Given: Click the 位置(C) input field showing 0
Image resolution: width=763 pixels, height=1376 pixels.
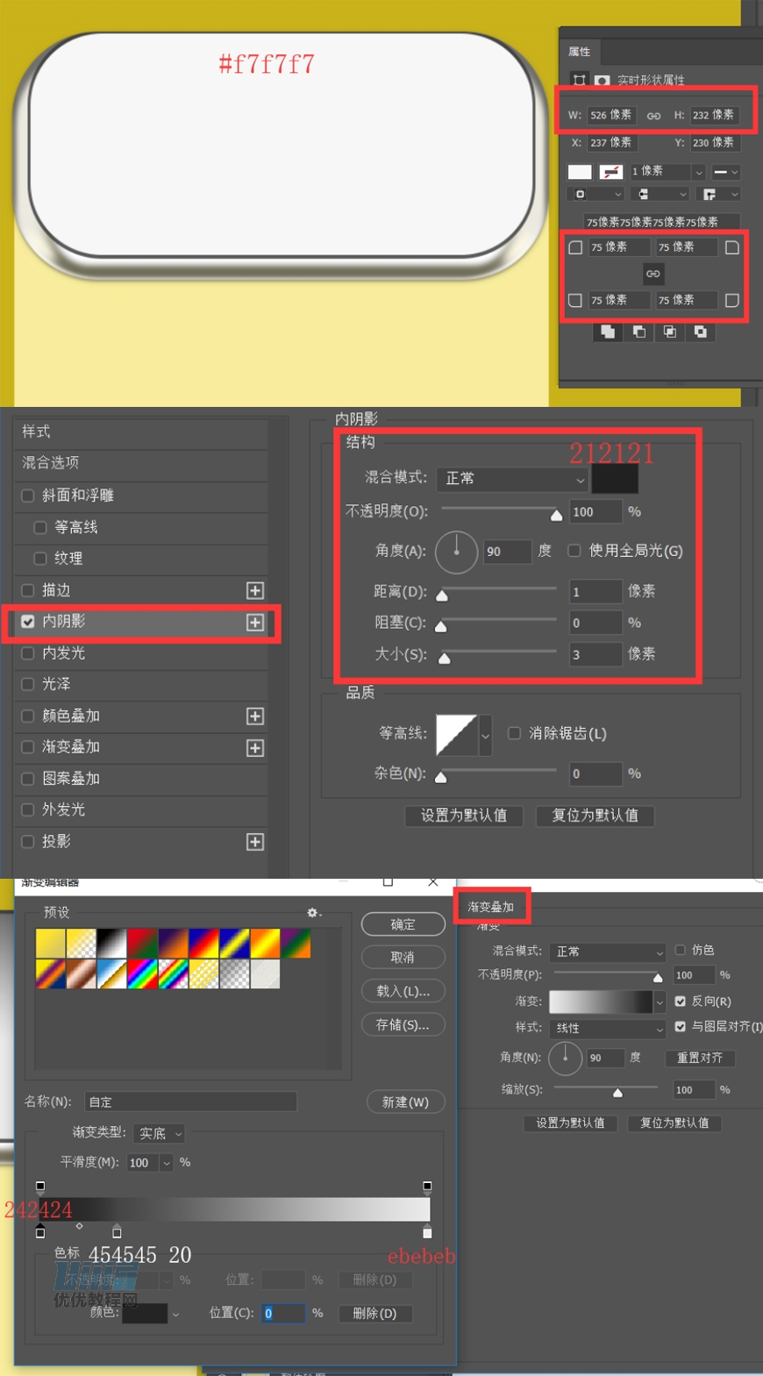Looking at the screenshot, I should (x=283, y=1313).
